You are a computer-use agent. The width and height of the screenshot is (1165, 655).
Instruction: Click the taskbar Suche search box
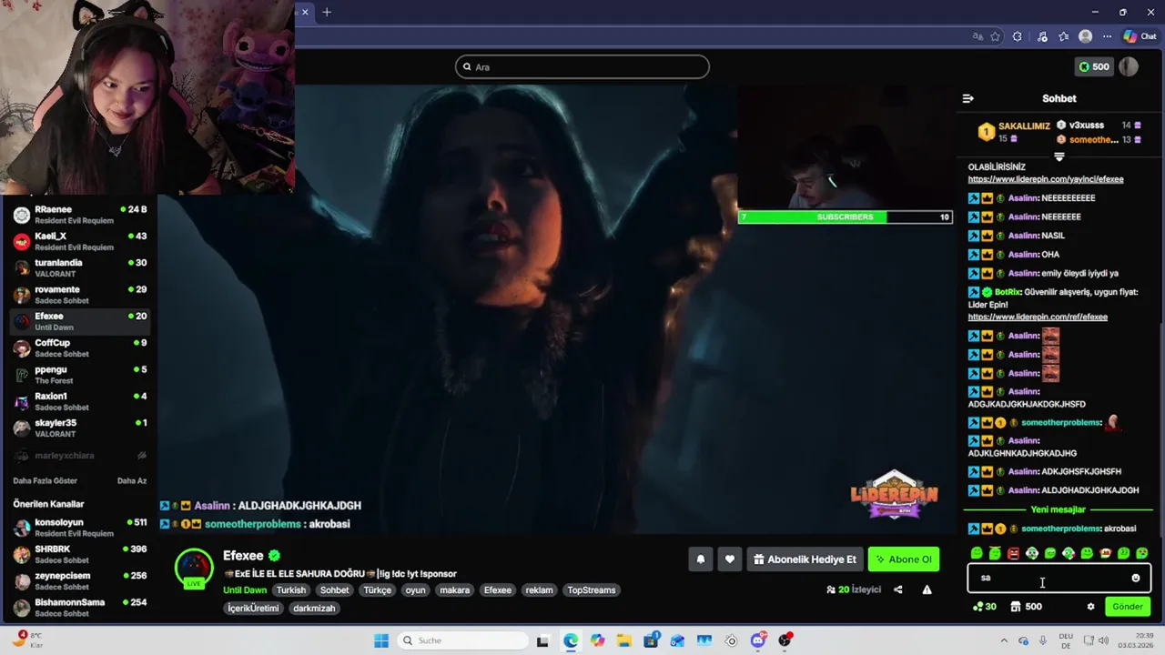[461, 640]
